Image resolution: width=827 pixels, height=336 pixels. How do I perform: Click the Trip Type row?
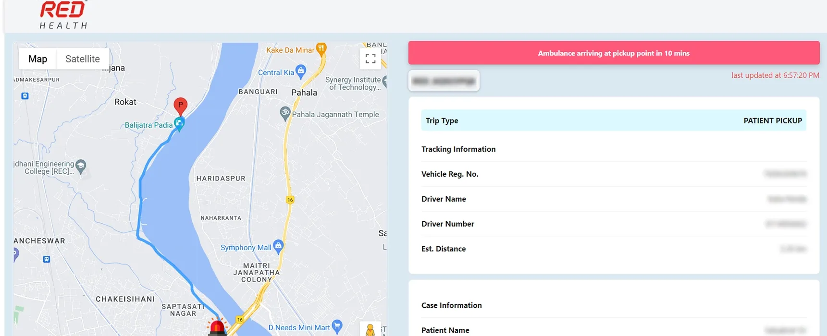614,120
